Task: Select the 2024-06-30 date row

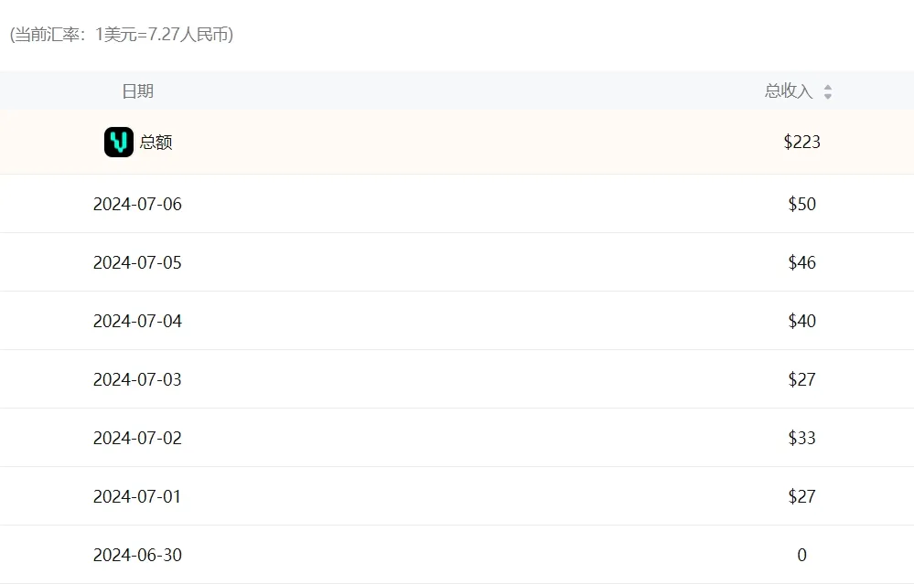Action: (x=137, y=555)
